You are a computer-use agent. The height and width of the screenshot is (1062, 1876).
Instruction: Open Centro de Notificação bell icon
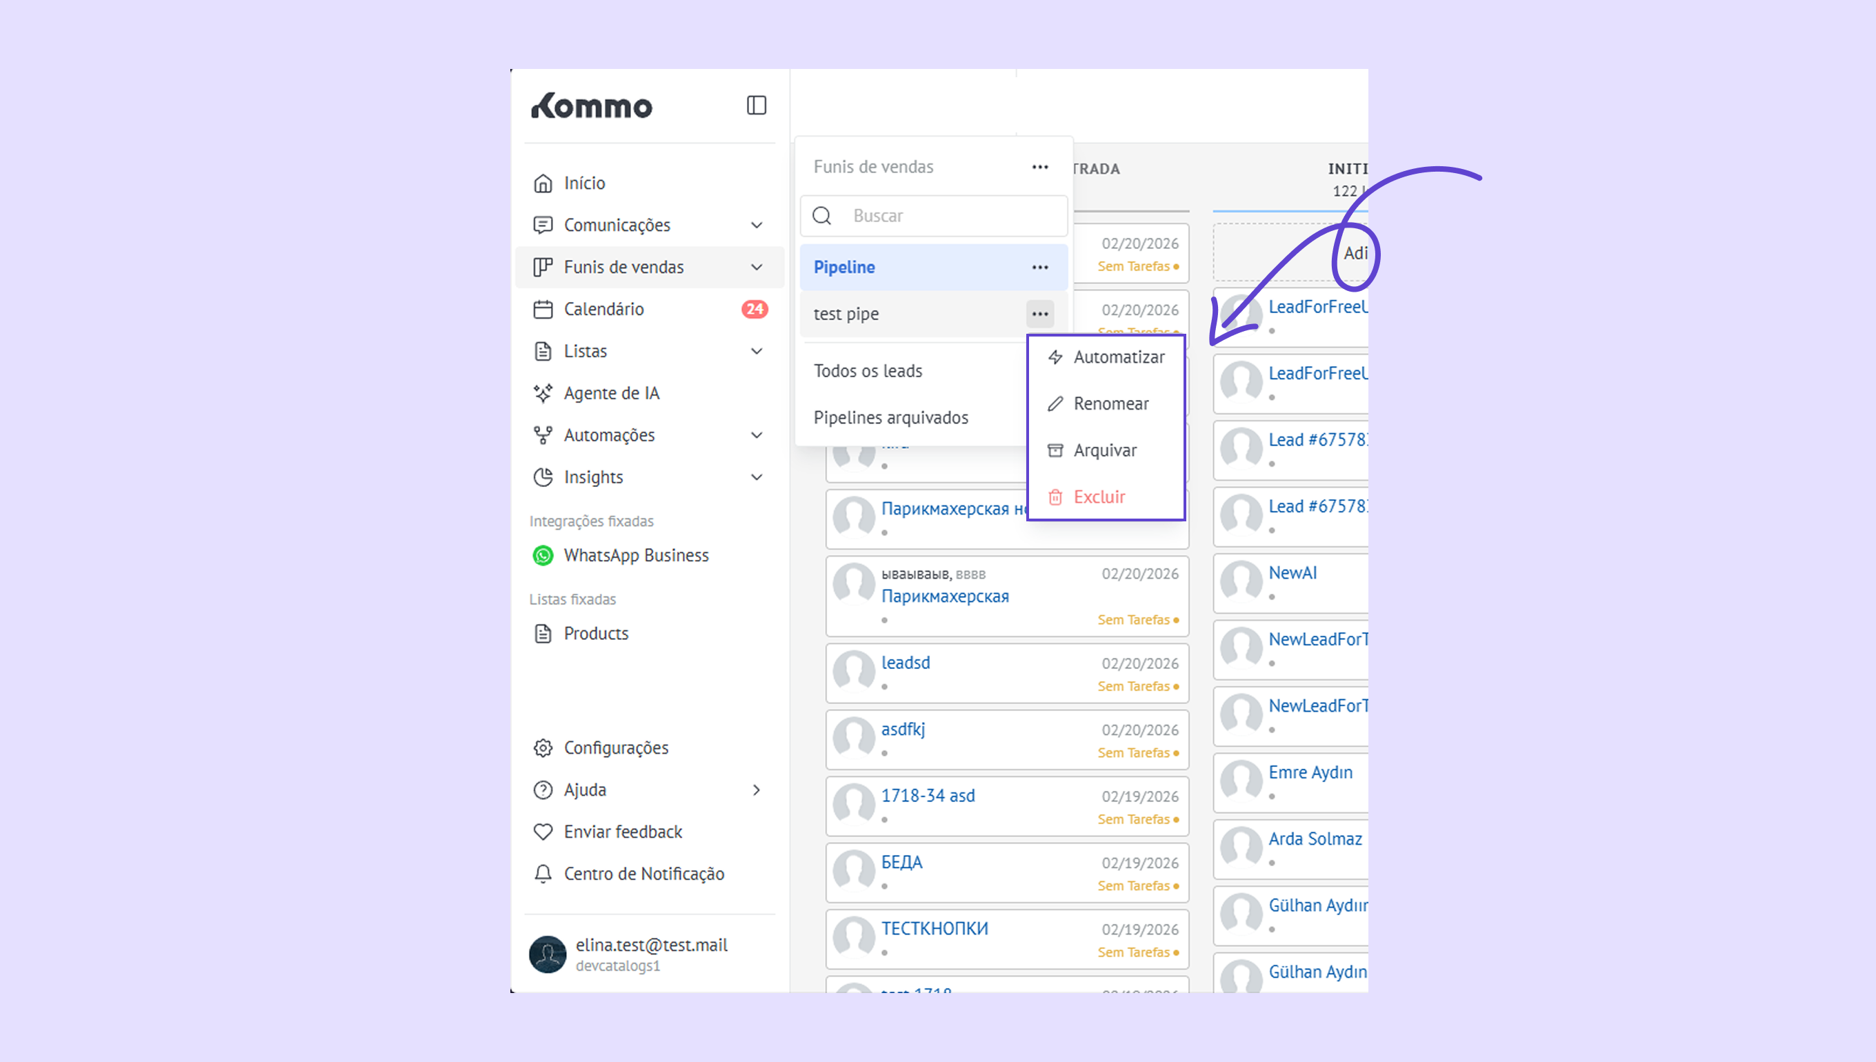(543, 874)
